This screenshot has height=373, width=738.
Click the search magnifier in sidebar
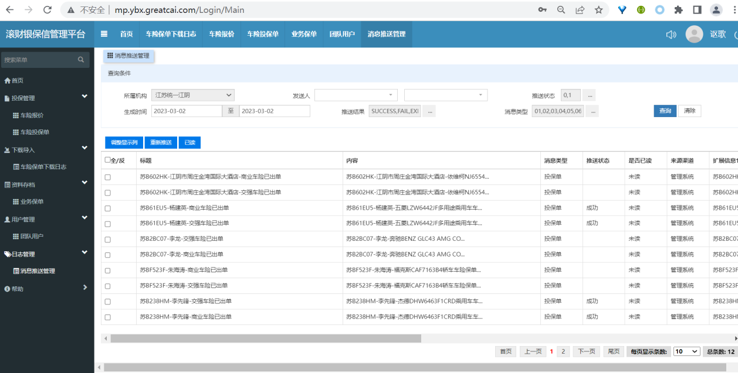pyautogui.click(x=81, y=60)
